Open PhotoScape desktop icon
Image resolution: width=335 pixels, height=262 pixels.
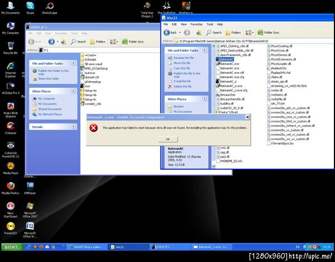[50, 8]
